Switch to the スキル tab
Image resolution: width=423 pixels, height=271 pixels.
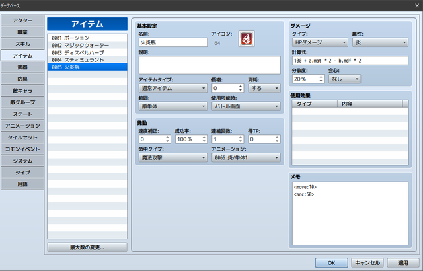click(x=22, y=44)
